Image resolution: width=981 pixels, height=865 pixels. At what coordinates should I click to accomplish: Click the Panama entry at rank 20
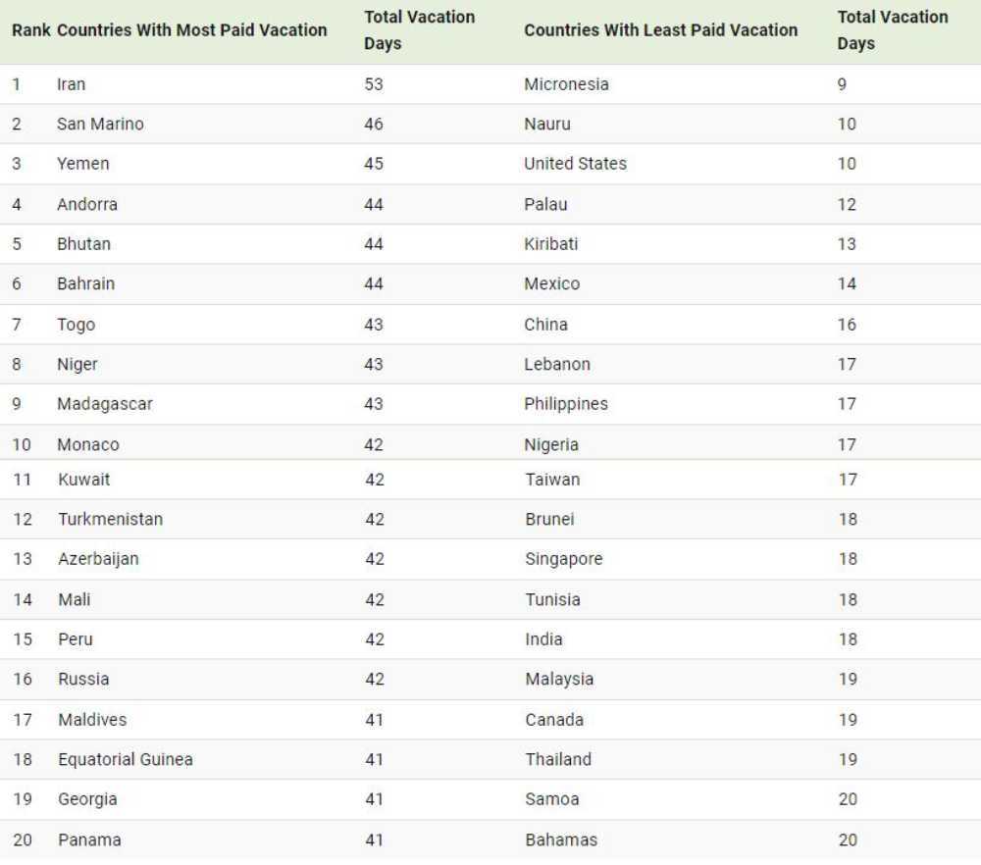(89, 840)
